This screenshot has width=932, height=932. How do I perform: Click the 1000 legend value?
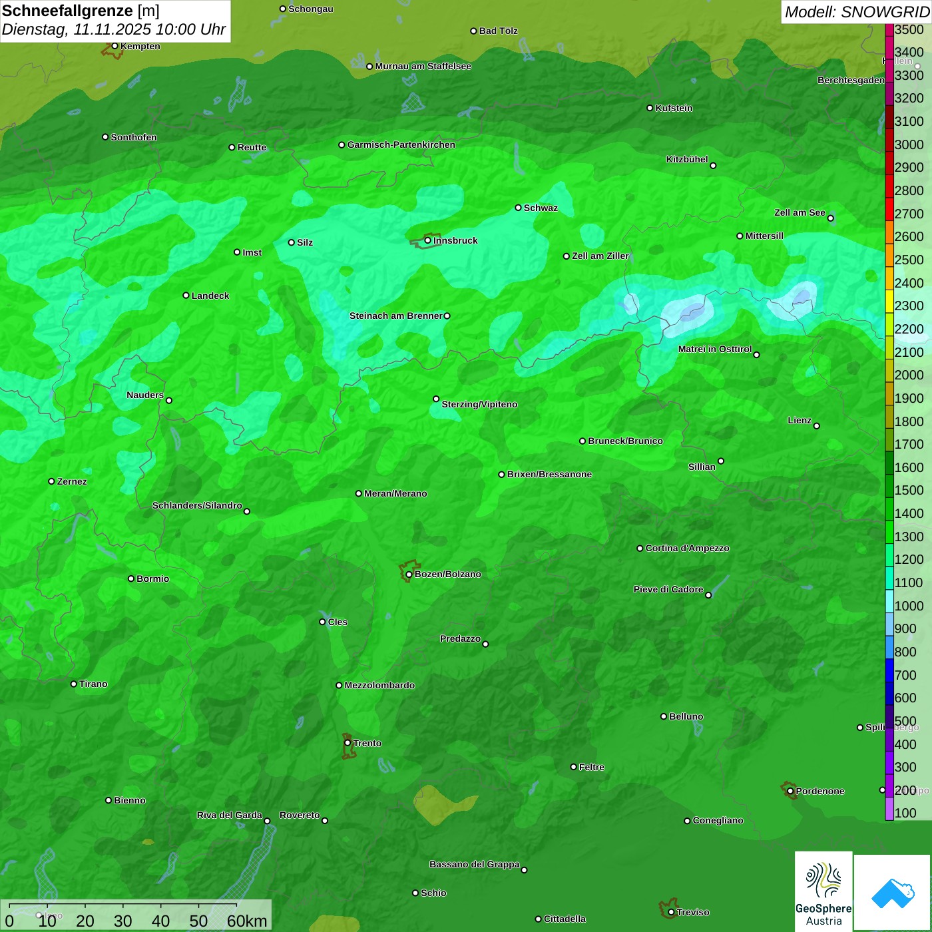pyautogui.click(x=909, y=606)
